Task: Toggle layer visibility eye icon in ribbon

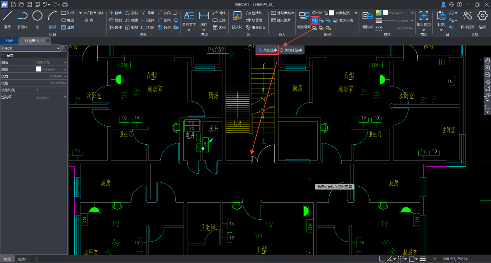Action: (x=314, y=13)
